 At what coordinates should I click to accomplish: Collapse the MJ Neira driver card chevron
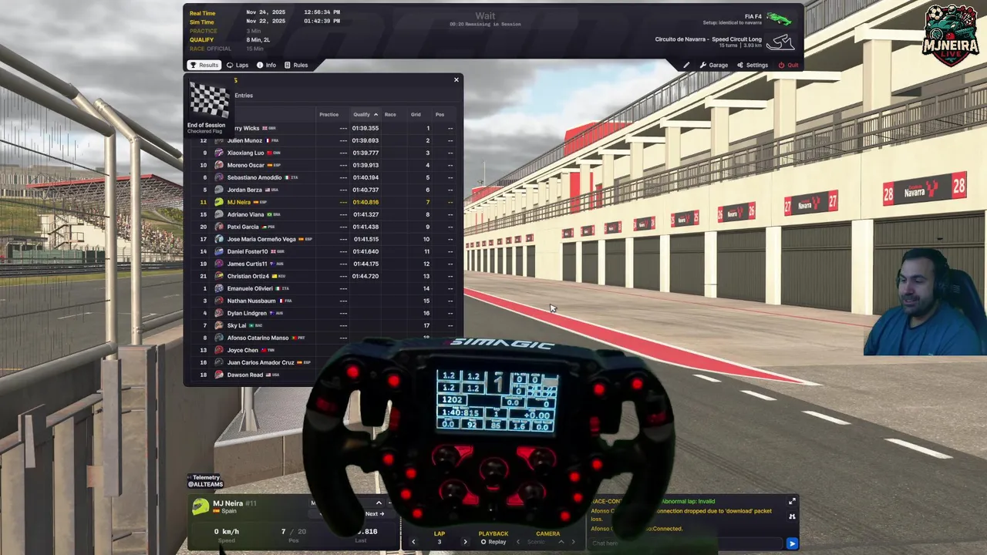pyautogui.click(x=379, y=503)
